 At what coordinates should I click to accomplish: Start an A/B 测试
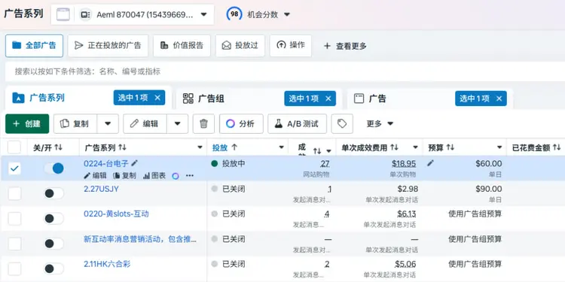pos(298,124)
